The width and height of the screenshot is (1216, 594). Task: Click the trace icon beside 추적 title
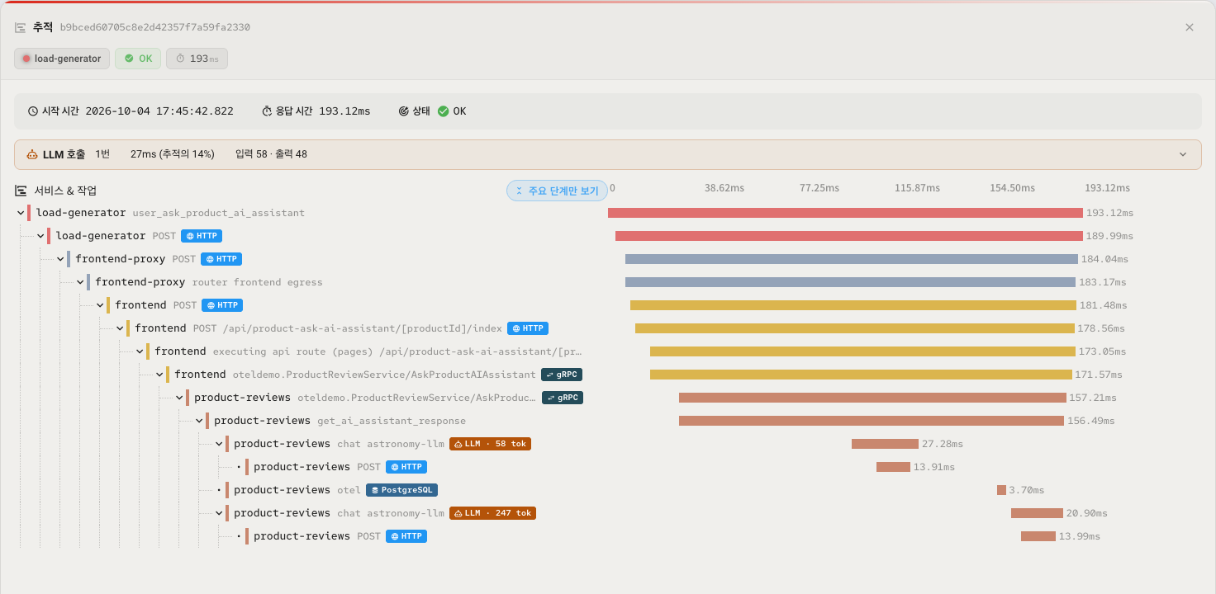(x=20, y=27)
